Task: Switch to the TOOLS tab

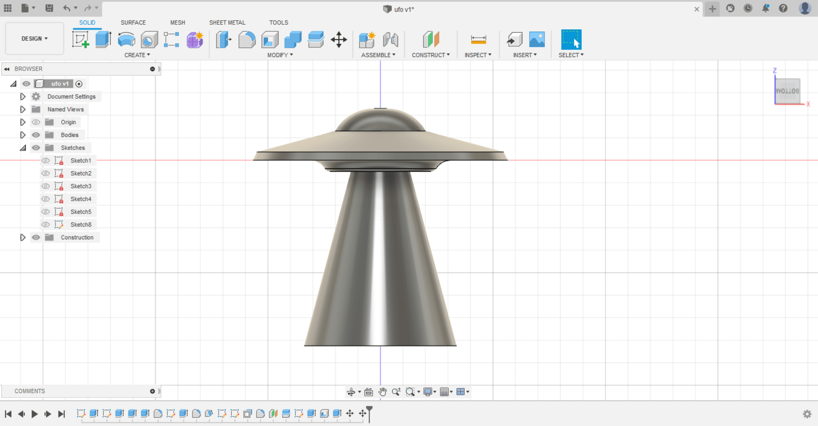Action: pyautogui.click(x=279, y=23)
